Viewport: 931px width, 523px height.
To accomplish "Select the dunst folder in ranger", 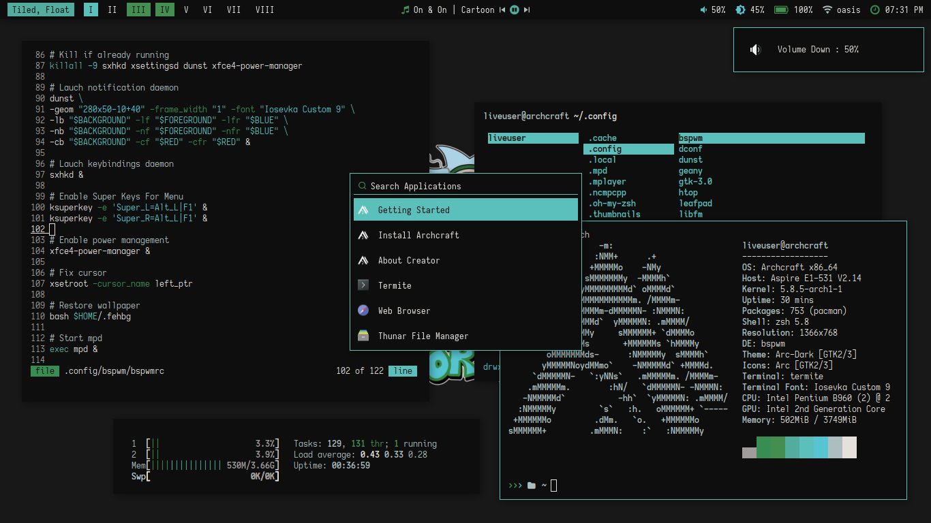I will point(690,160).
